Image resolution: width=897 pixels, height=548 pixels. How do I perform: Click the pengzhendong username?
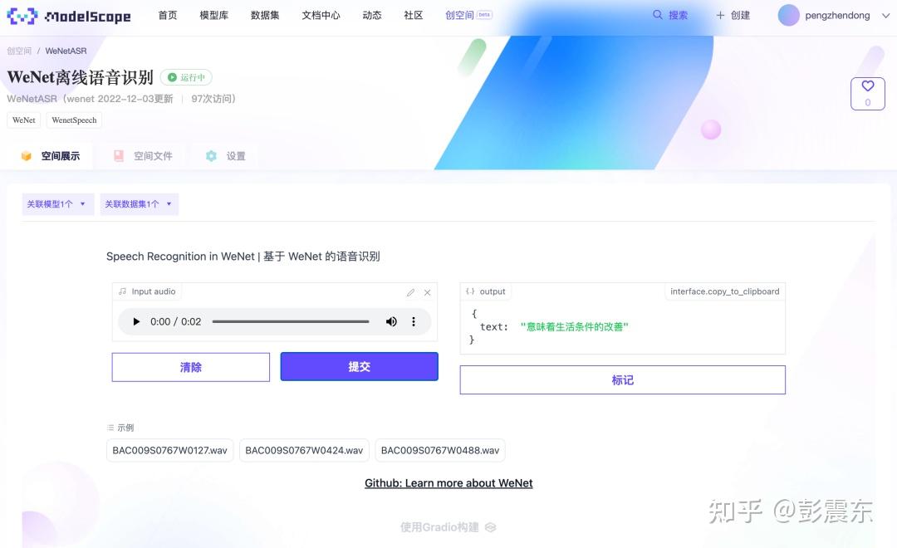[x=837, y=16]
